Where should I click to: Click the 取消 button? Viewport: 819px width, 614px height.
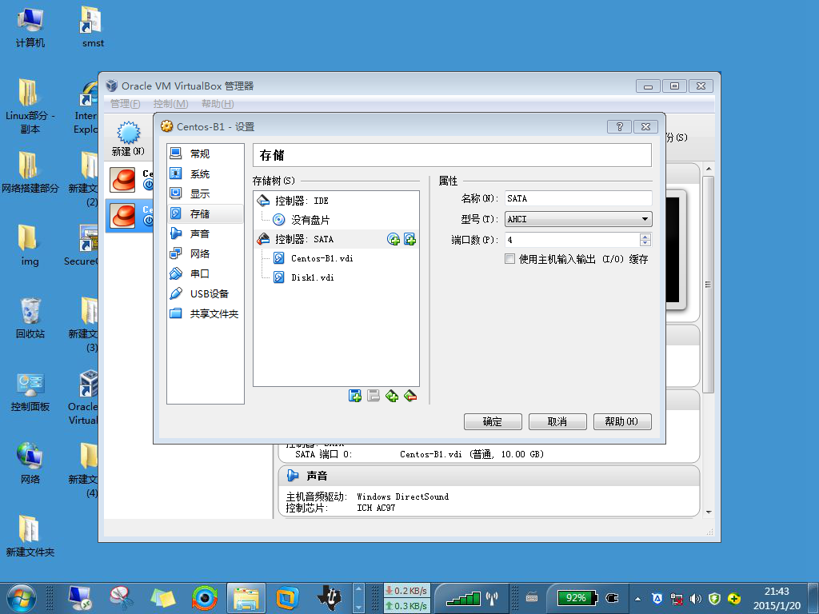click(x=557, y=421)
